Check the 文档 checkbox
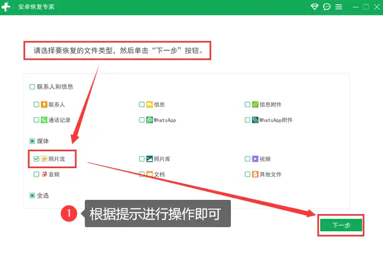383x255 pixels. [142, 174]
